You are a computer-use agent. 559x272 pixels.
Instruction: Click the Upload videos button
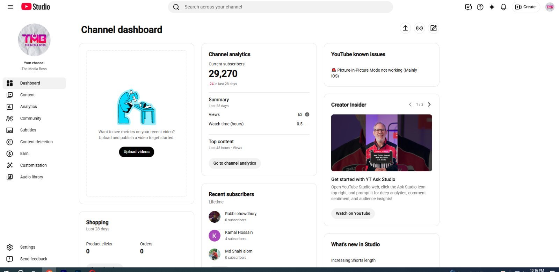click(137, 152)
